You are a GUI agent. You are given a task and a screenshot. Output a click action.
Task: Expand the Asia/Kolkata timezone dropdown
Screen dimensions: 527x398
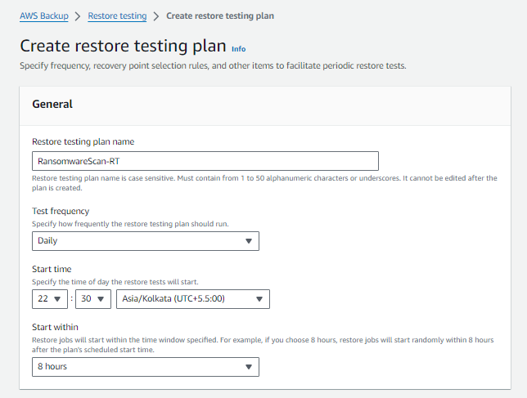(193, 299)
